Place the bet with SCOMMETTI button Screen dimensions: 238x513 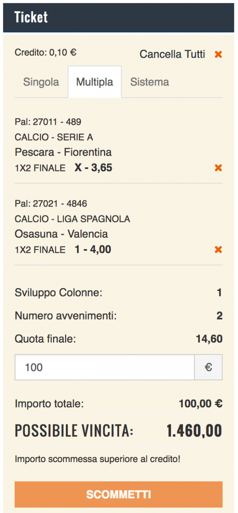click(119, 494)
